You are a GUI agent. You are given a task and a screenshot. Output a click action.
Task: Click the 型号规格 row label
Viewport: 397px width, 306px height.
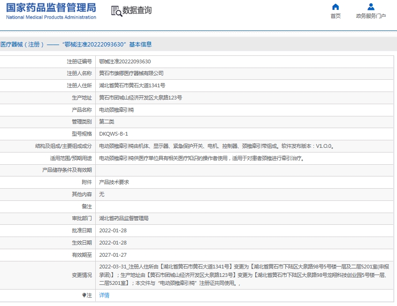82,134
